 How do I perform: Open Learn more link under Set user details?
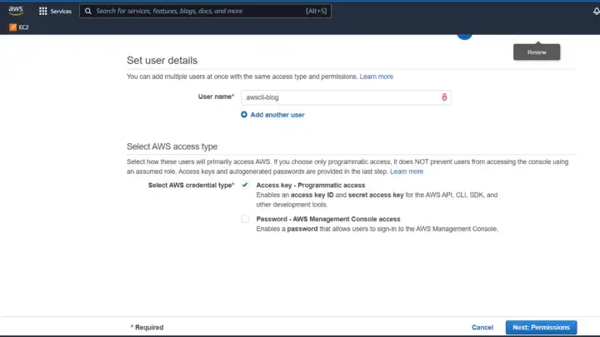coord(376,77)
